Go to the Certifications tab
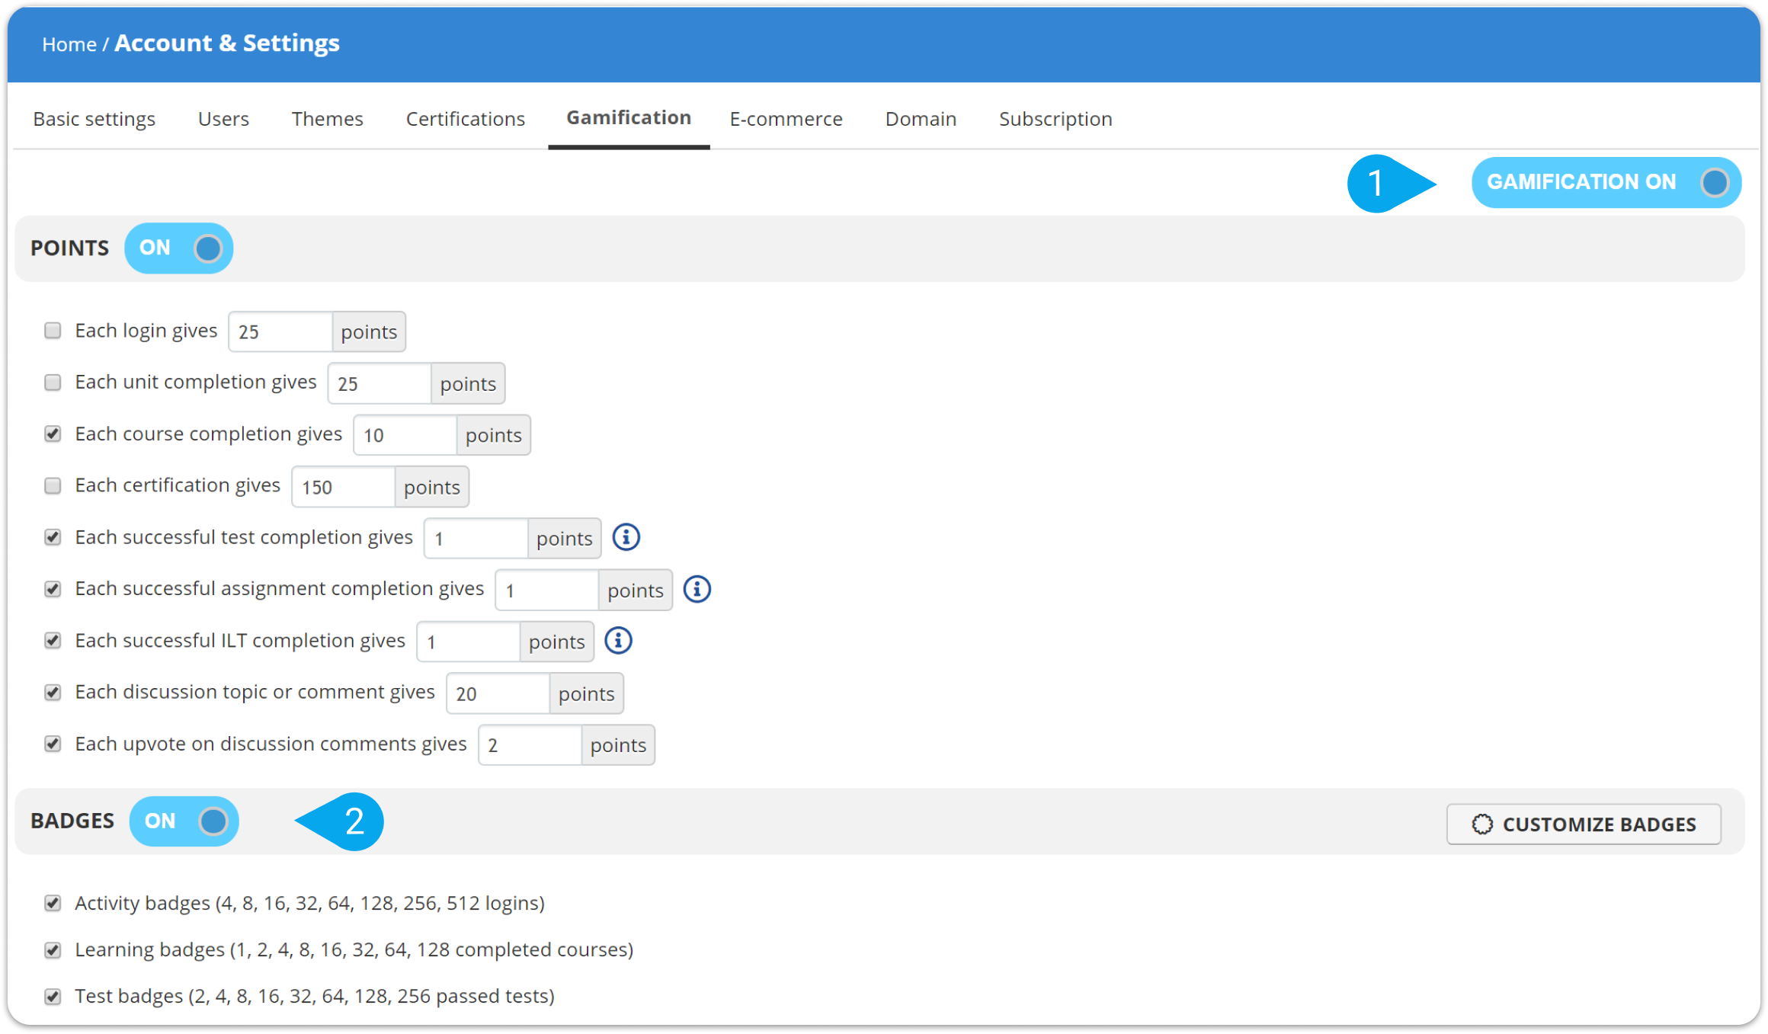The image size is (1768, 1034). pyautogui.click(x=466, y=119)
